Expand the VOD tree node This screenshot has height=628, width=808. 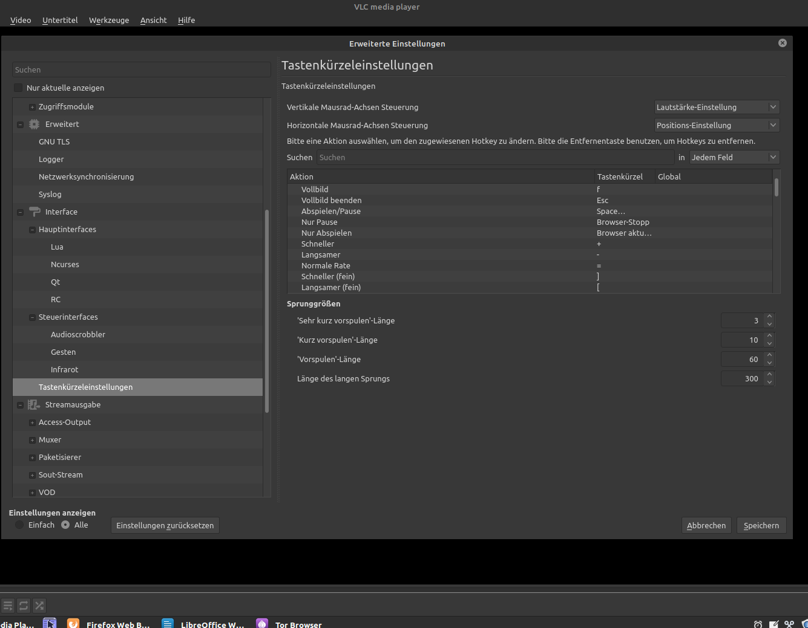click(x=32, y=493)
